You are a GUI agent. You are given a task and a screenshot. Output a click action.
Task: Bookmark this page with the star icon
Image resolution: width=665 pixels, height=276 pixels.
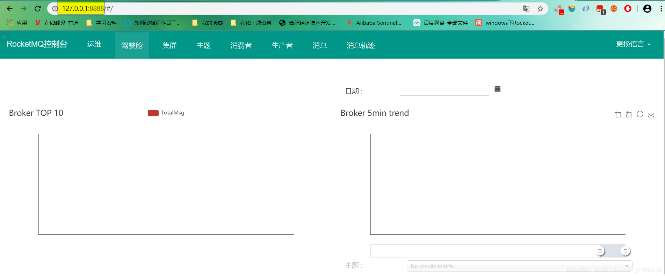[540, 9]
